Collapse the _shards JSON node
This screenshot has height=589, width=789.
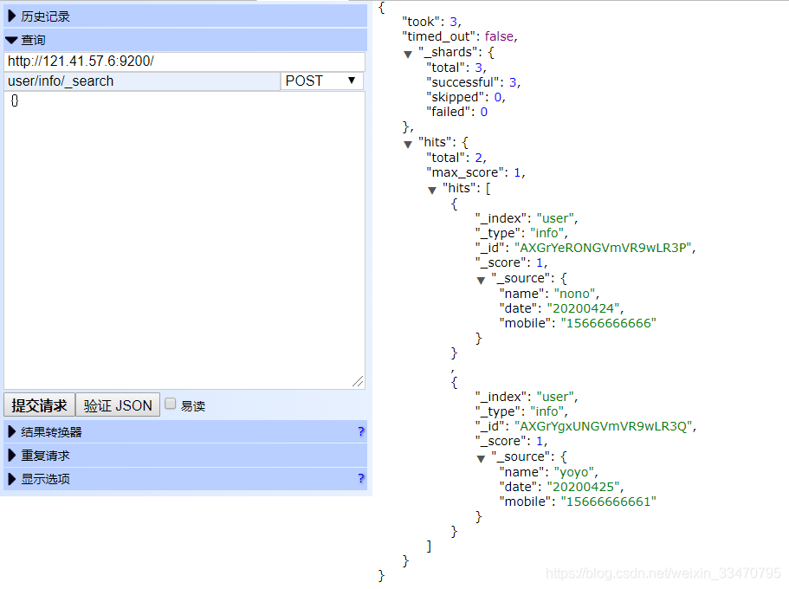point(408,53)
